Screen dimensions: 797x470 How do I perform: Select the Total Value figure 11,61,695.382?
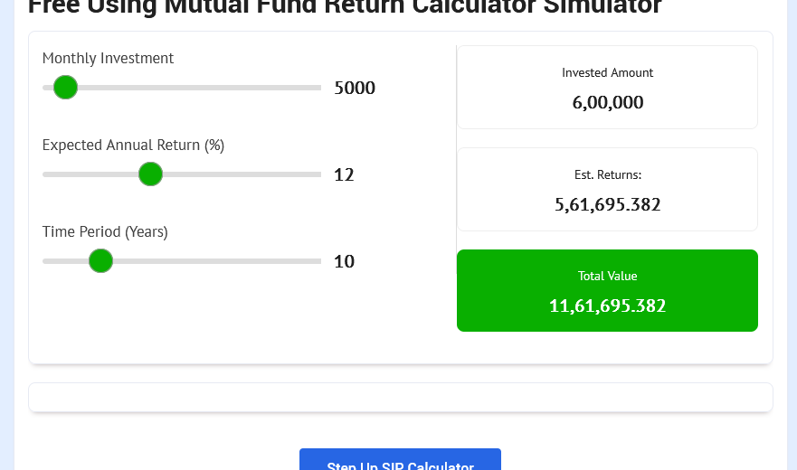pos(607,305)
